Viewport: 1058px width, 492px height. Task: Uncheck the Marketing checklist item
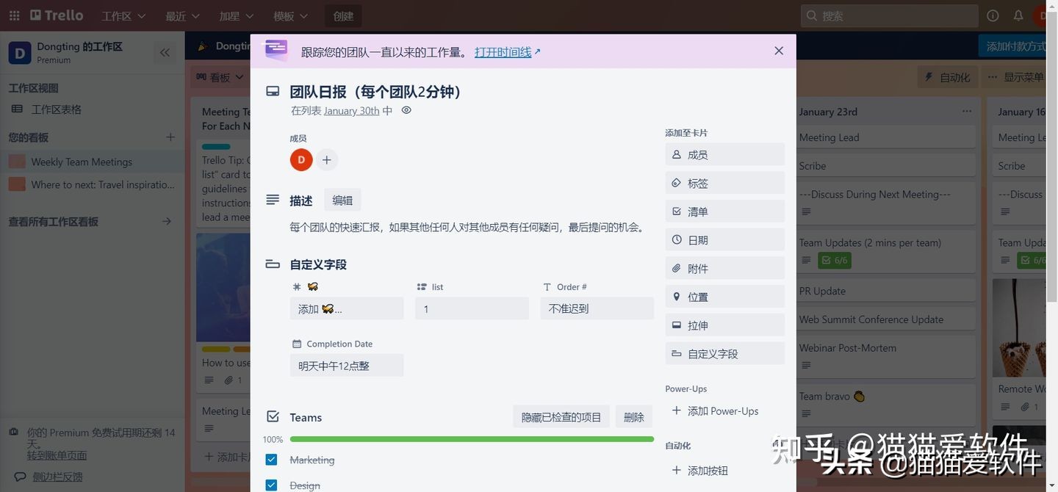[x=272, y=459]
